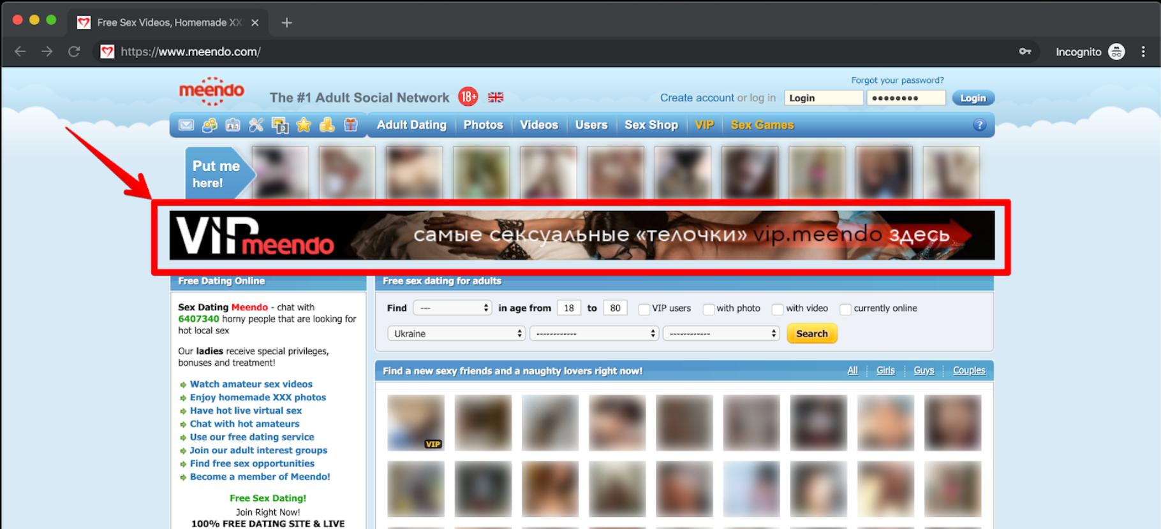
Task: Open the Users menu item
Action: coord(591,125)
